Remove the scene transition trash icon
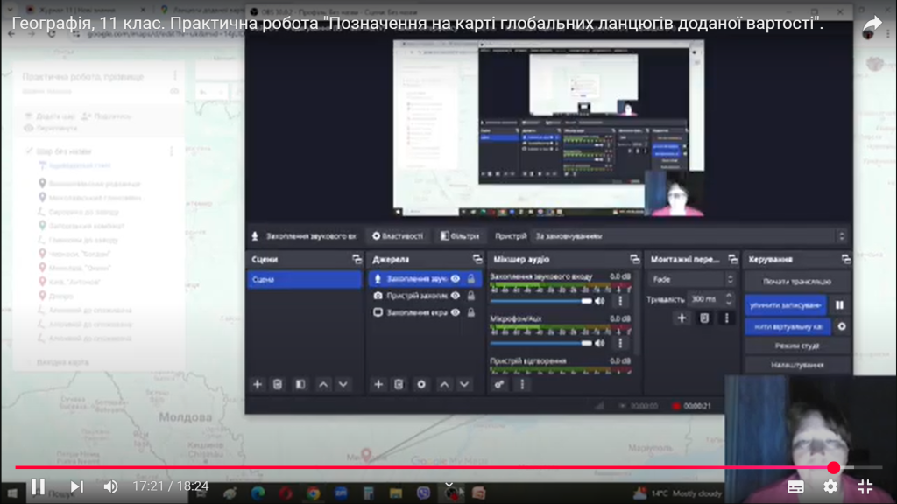The height and width of the screenshot is (504, 897). (704, 318)
